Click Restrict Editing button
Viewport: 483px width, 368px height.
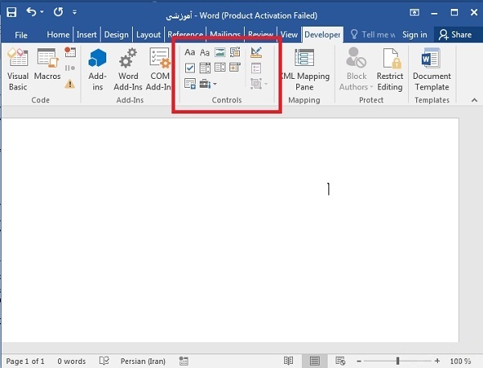click(390, 68)
